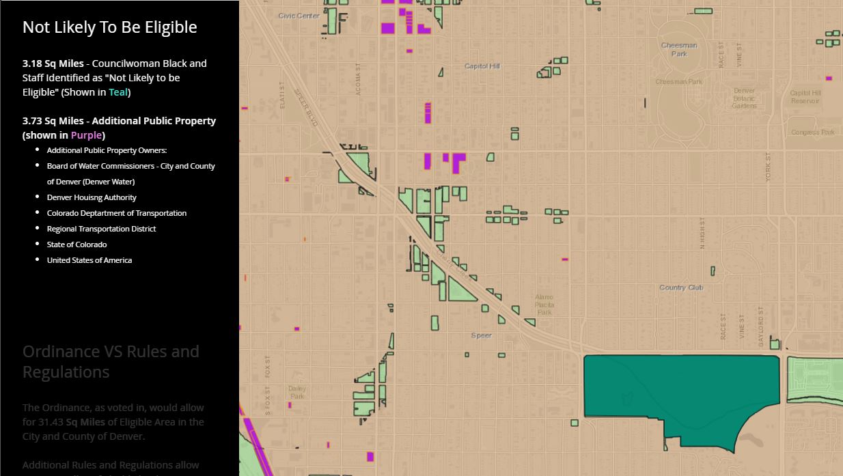
Task: Click the purple-colored word 'Purple' in the panel
Action: (86, 135)
